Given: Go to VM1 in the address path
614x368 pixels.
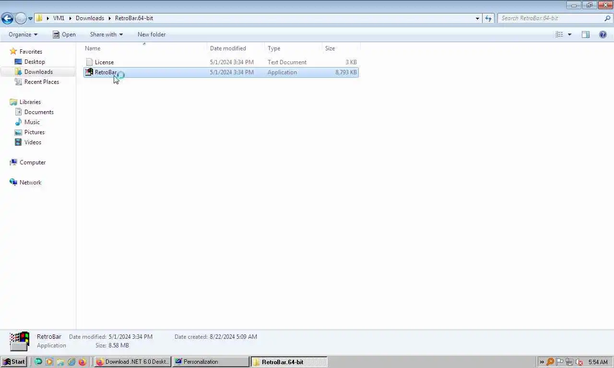Looking at the screenshot, I should point(59,18).
